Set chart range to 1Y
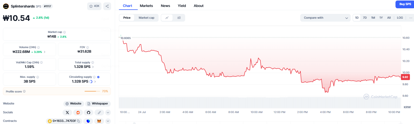Image resolution: width=414 pixels, height=124 pixels. click(381, 18)
